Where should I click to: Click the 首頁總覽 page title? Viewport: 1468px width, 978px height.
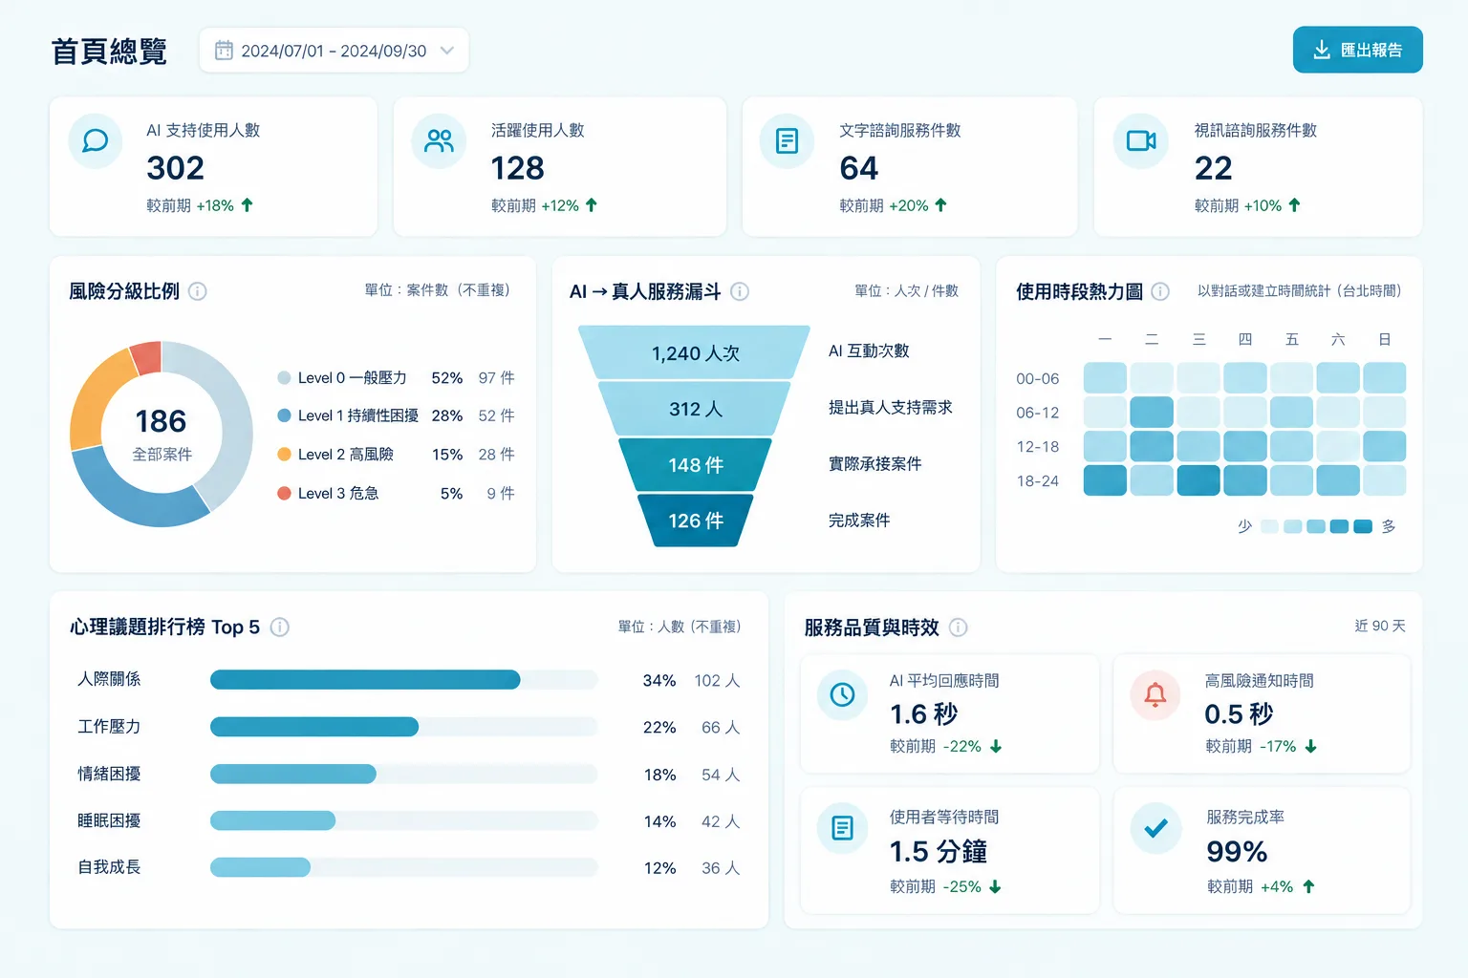pos(109,52)
